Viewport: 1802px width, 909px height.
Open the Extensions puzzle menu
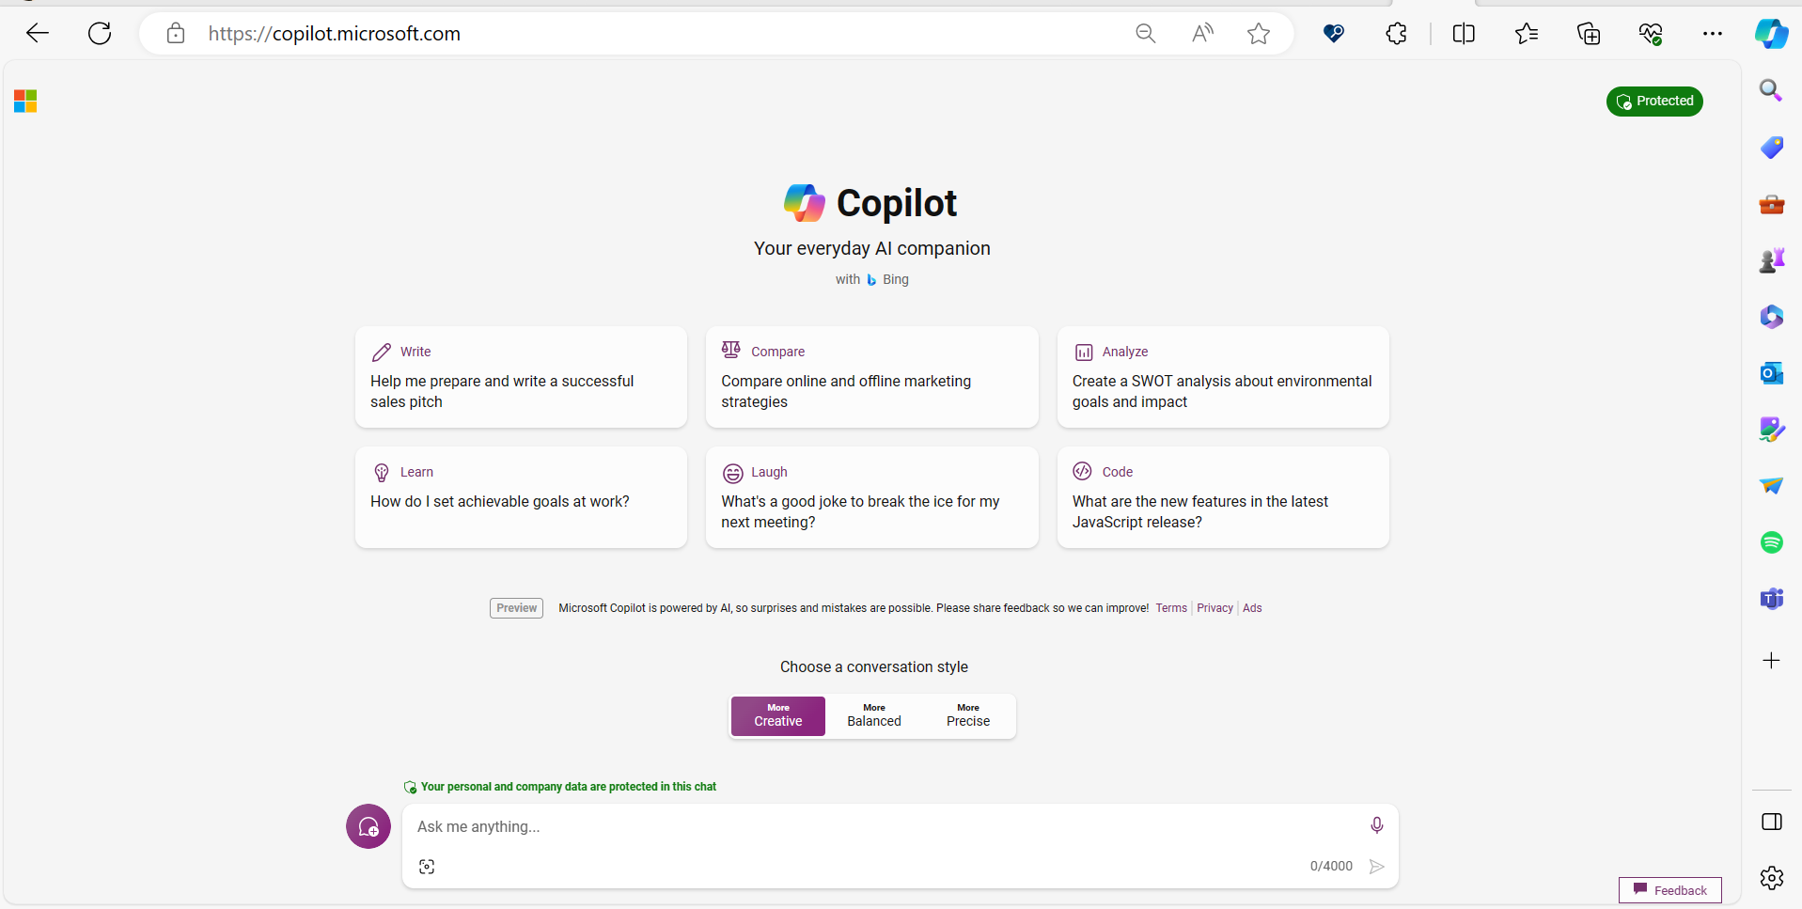pyautogui.click(x=1395, y=33)
